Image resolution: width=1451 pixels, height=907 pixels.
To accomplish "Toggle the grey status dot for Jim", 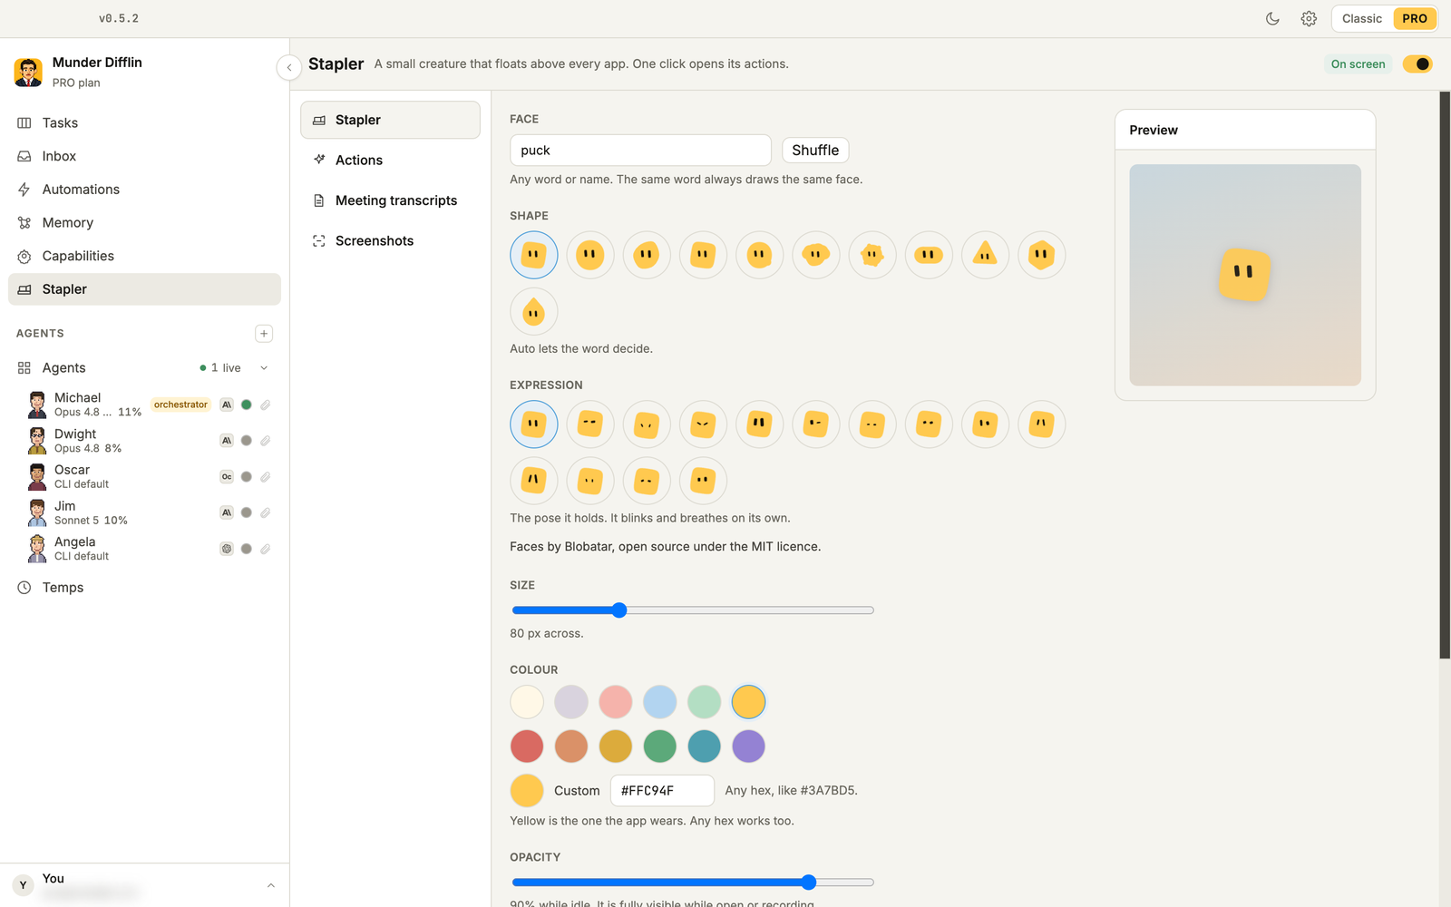I will click(x=246, y=512).
